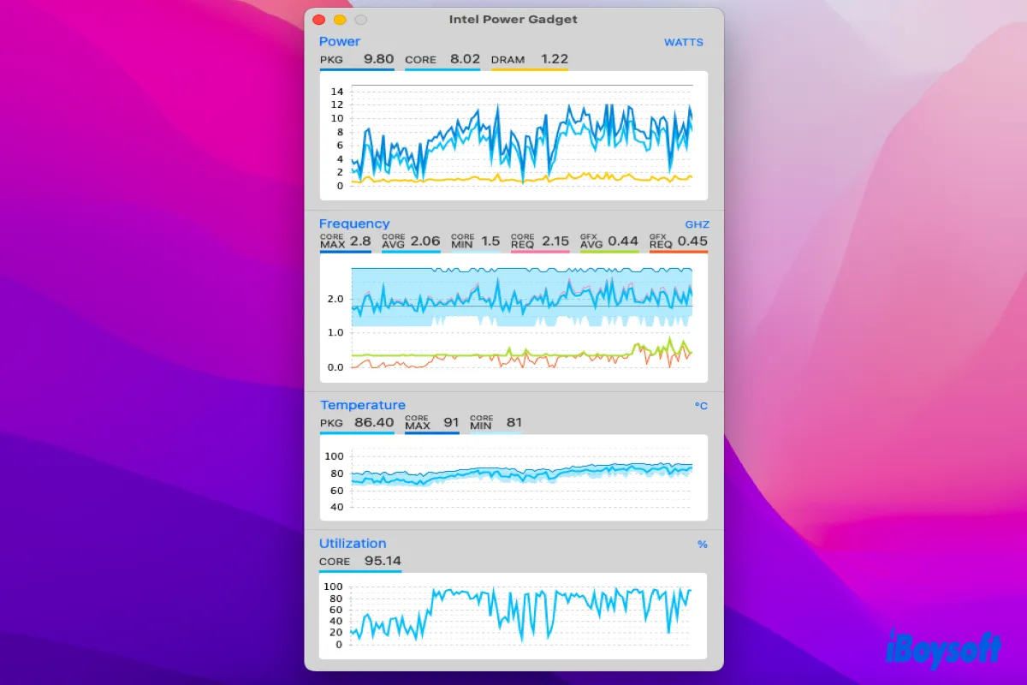Select the Power section heading
The height and width of the screenshot is (685, 1027).
340,41
